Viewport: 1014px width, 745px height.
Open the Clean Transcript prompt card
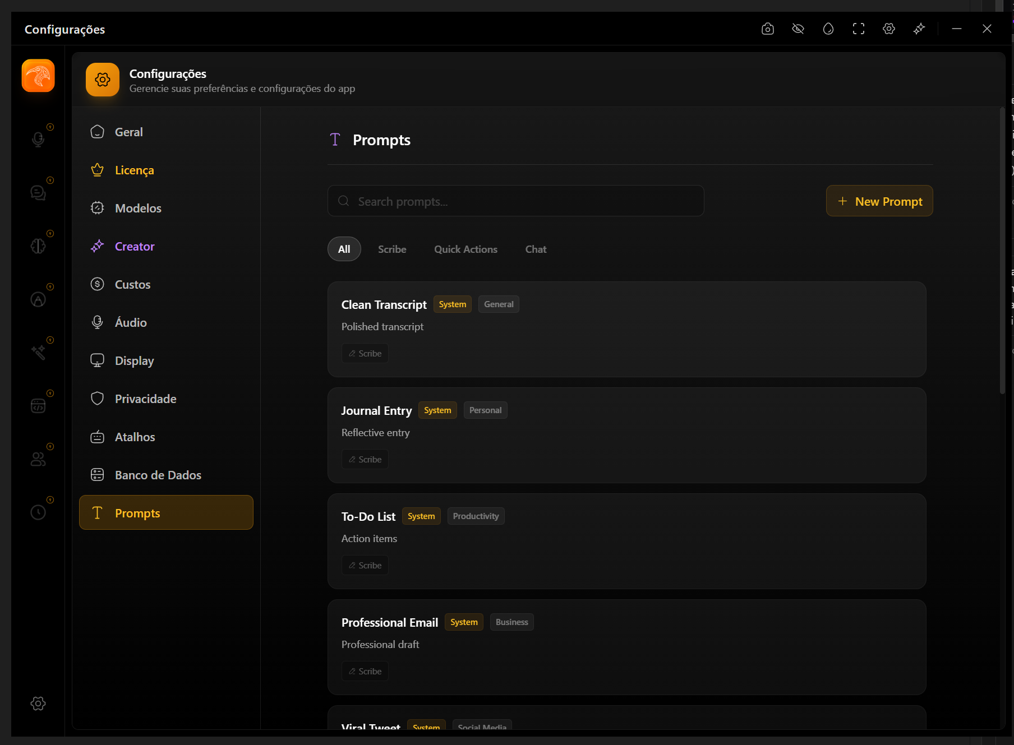(626, 329)
